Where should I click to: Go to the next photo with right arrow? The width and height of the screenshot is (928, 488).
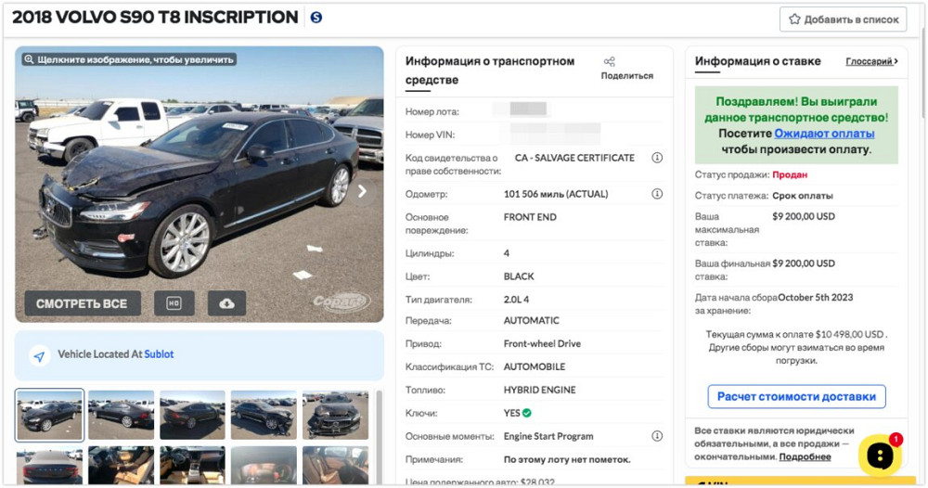point(362,191)
